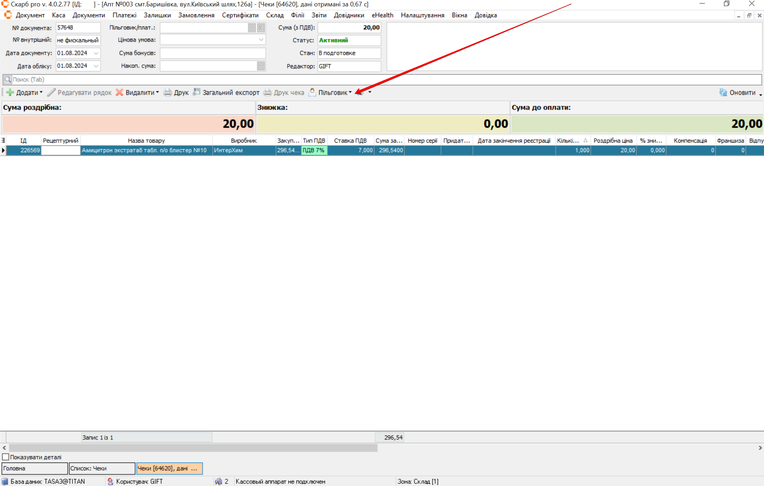This screenshot has width=764, height=486.
Task: Click Загальний експорт save icon
Action: 196,92
